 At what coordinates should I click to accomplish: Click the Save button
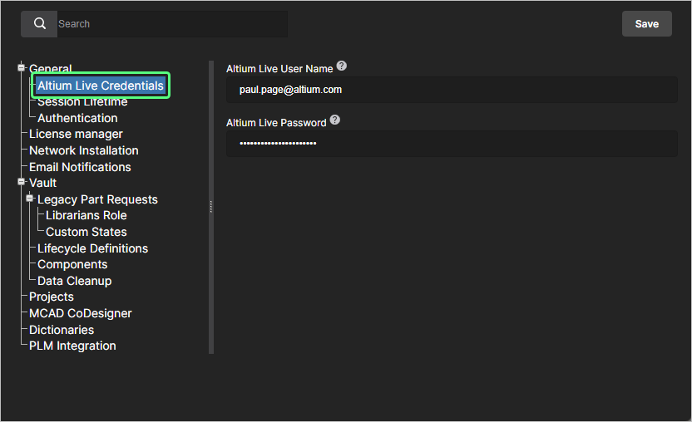point(646,24)
